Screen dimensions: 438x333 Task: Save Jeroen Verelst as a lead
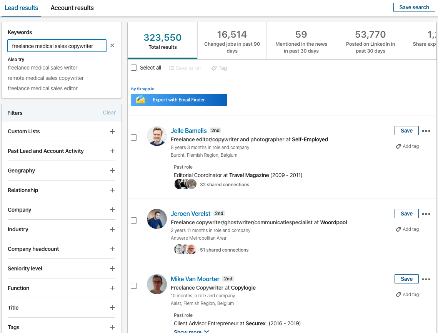pos(406,214)
